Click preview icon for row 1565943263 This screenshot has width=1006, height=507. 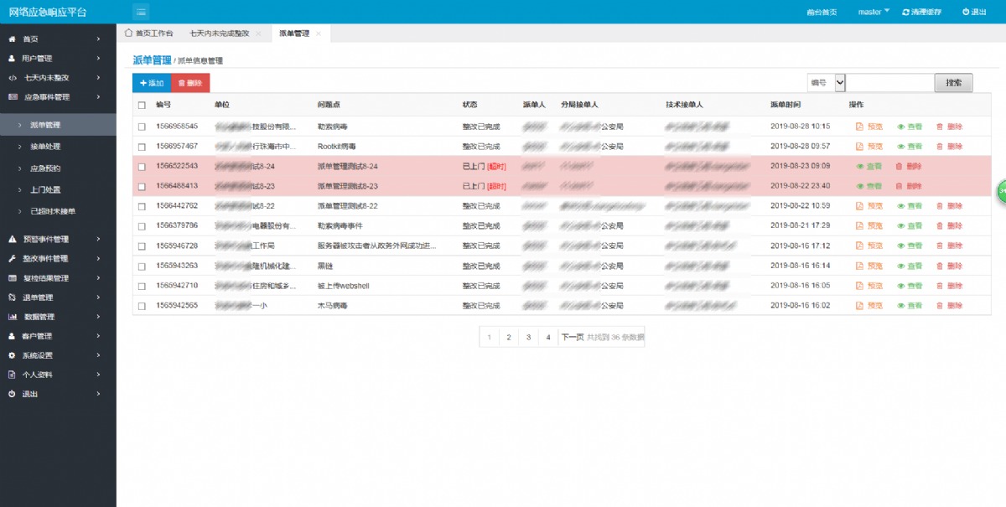click(859, 266)
